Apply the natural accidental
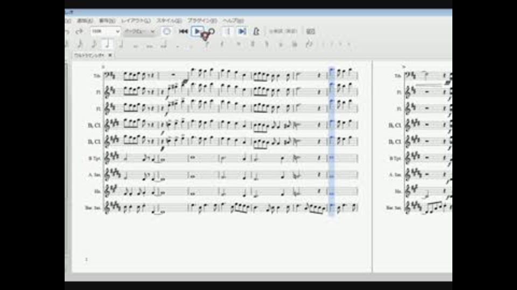This screenshot has height=290, width=517. 267,44
